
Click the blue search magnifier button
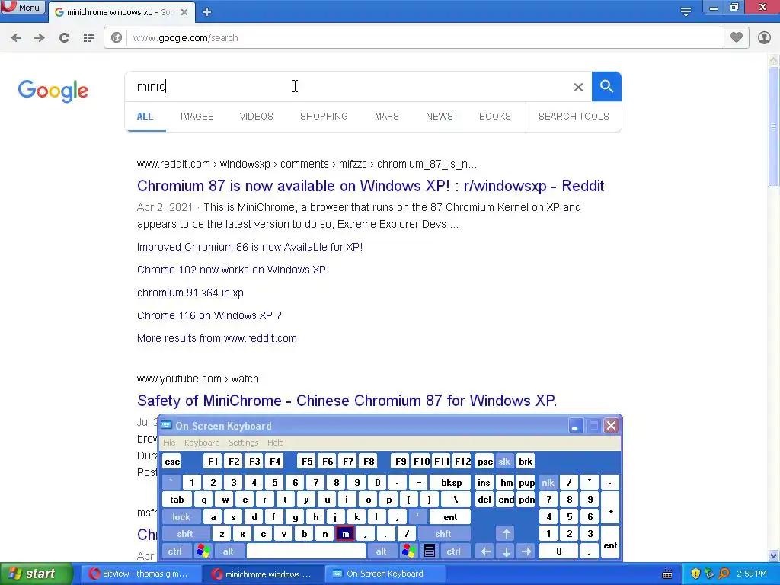click(x=606, y=87)
